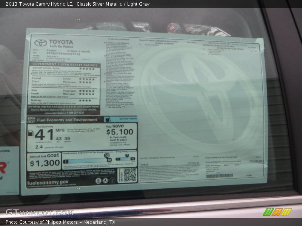Click the 'Let's Go Places' slogan
The image size is (302, 226).
click(x=62, y=46)
